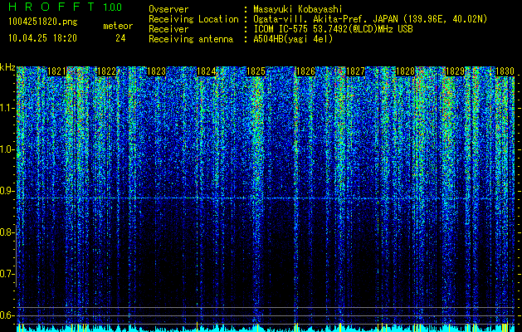This screenshot has width=522, height=332.
Task: Click the observer name Masayuki Kobayashi
Action: tap(298, 9)
